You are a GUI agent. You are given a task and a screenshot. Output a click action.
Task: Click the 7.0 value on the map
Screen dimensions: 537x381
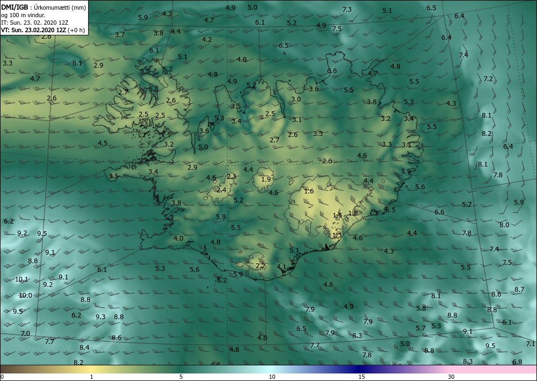point(25,334)
